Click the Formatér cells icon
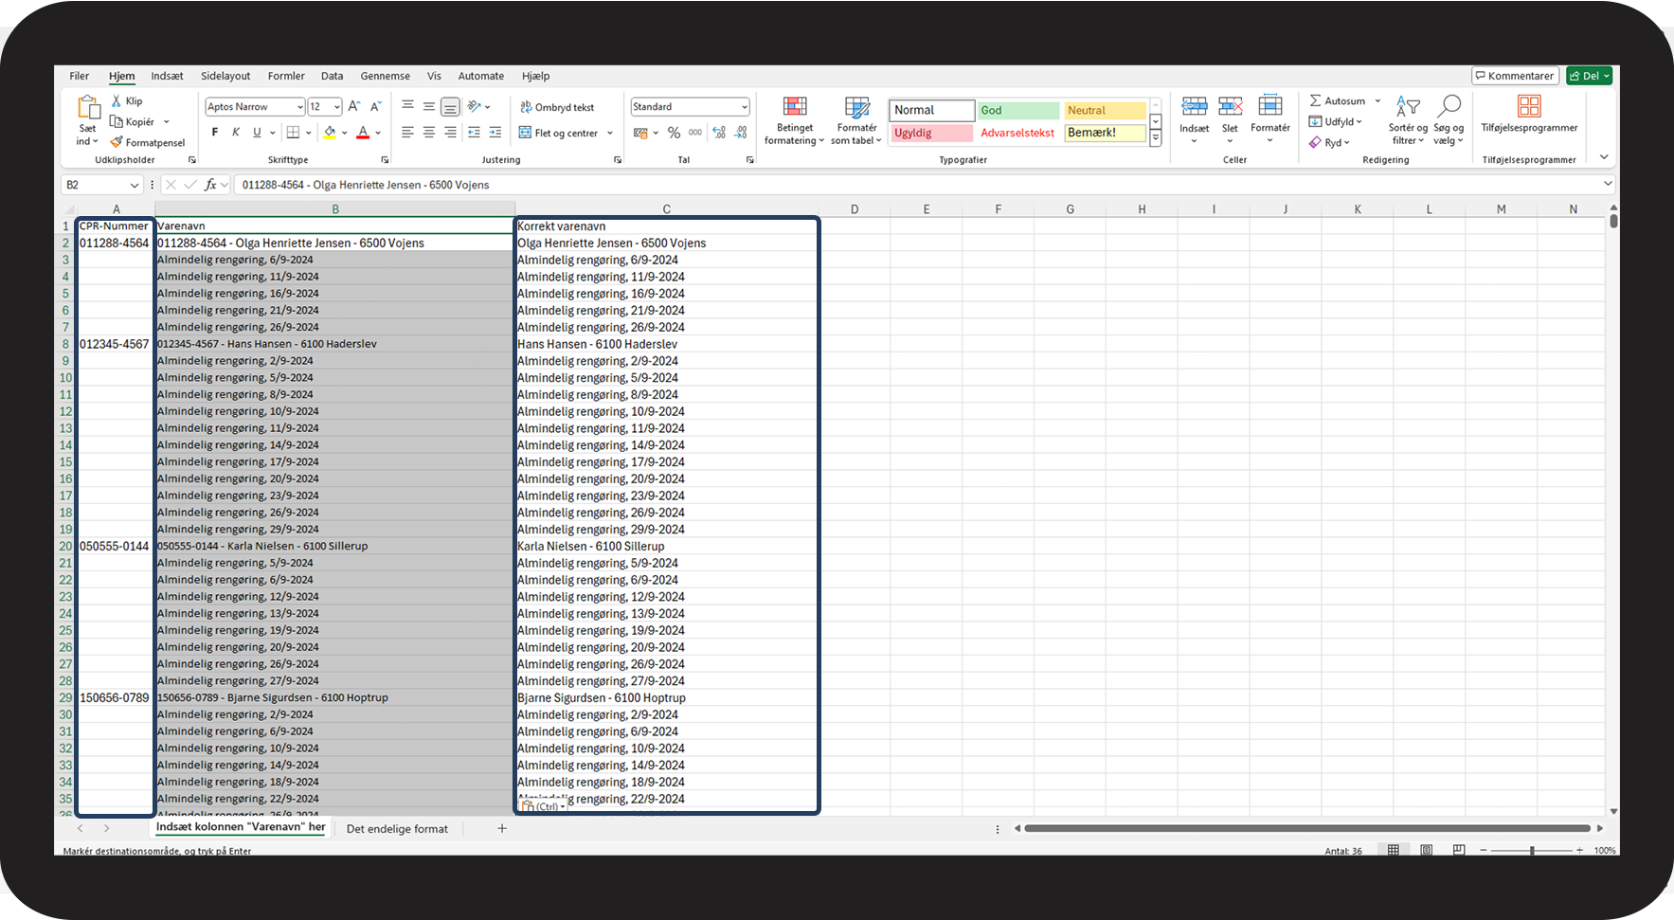 (x=1269, y=106)
